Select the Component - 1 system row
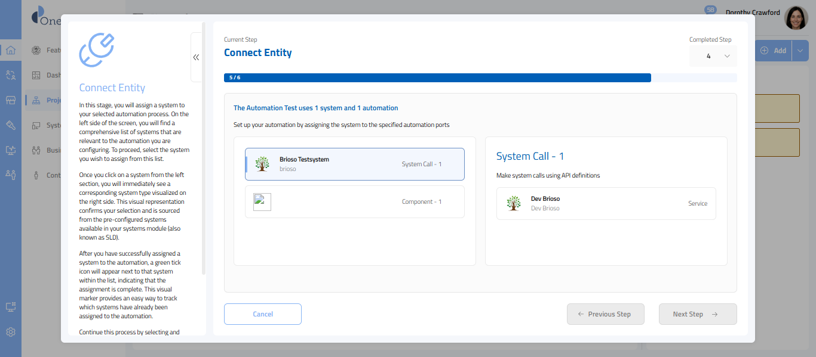 point(354,202)
